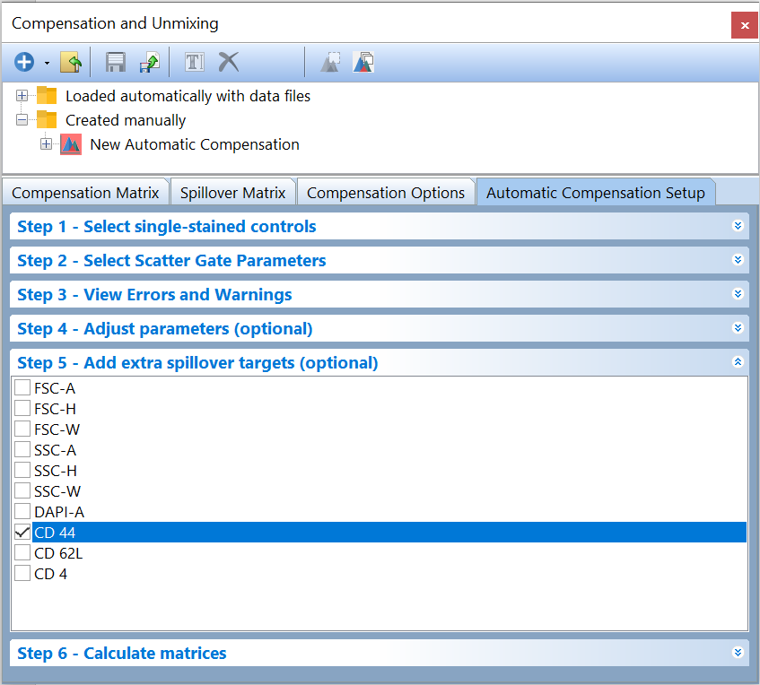
Task: Click the grey peaks with dashed square icon
Action: pyautogui.click(x=330, y=62)
